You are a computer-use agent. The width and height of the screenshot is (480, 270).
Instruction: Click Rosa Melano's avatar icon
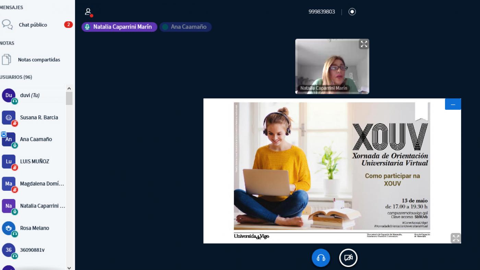pyautogui.click(x=9, y=228)
